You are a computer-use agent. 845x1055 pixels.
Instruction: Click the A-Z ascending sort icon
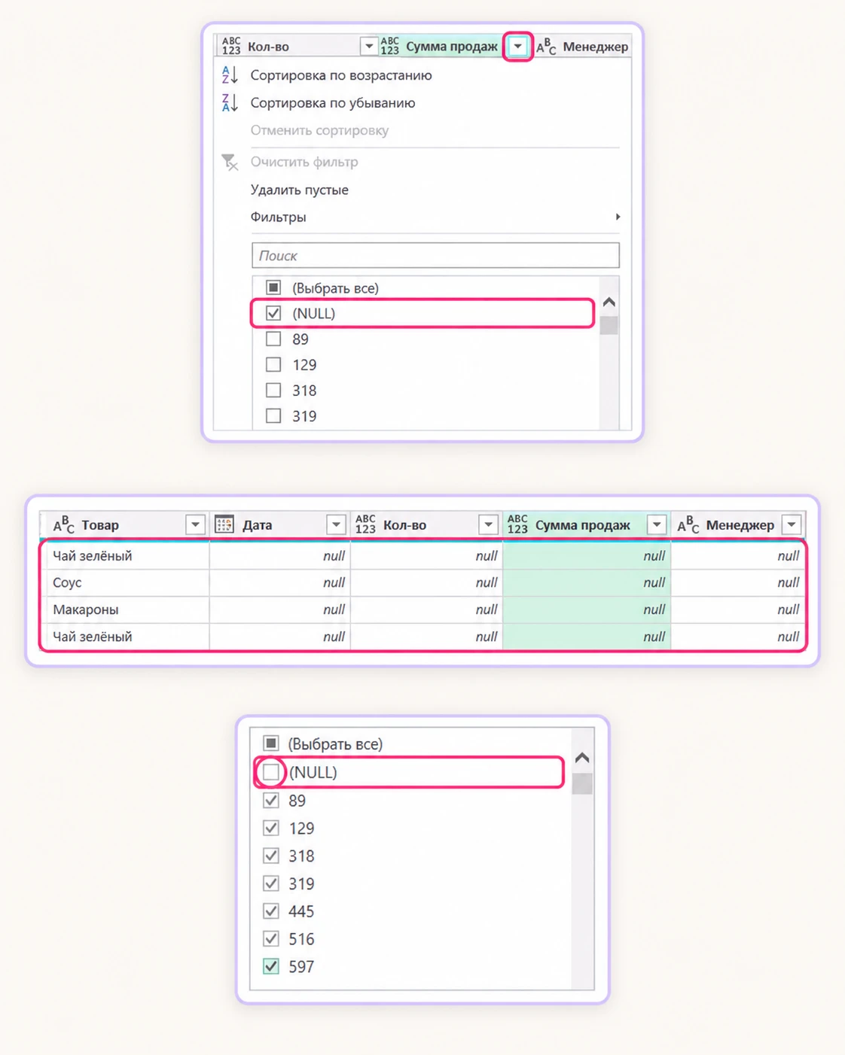[x=230, y=74]
